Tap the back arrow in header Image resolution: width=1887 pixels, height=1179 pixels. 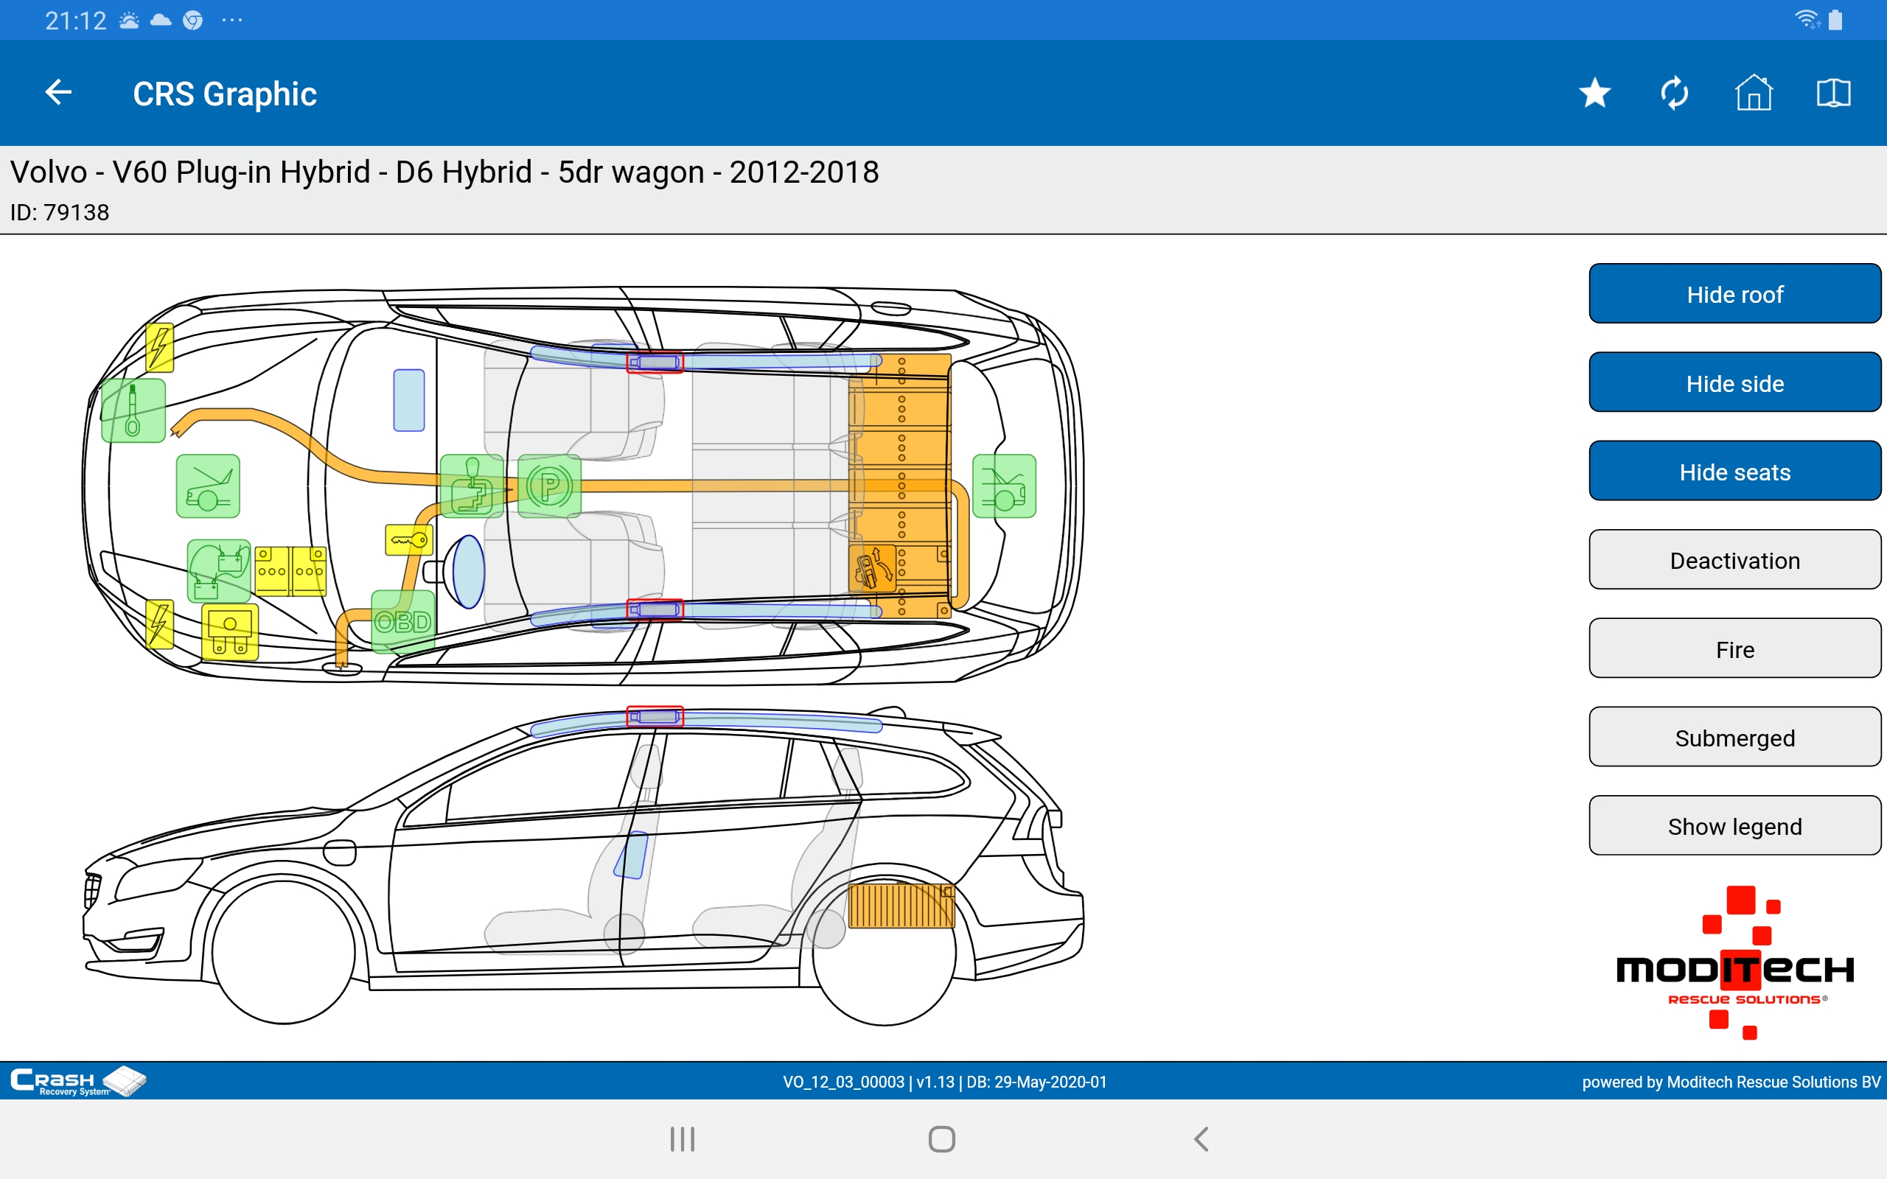coord(58,93)
